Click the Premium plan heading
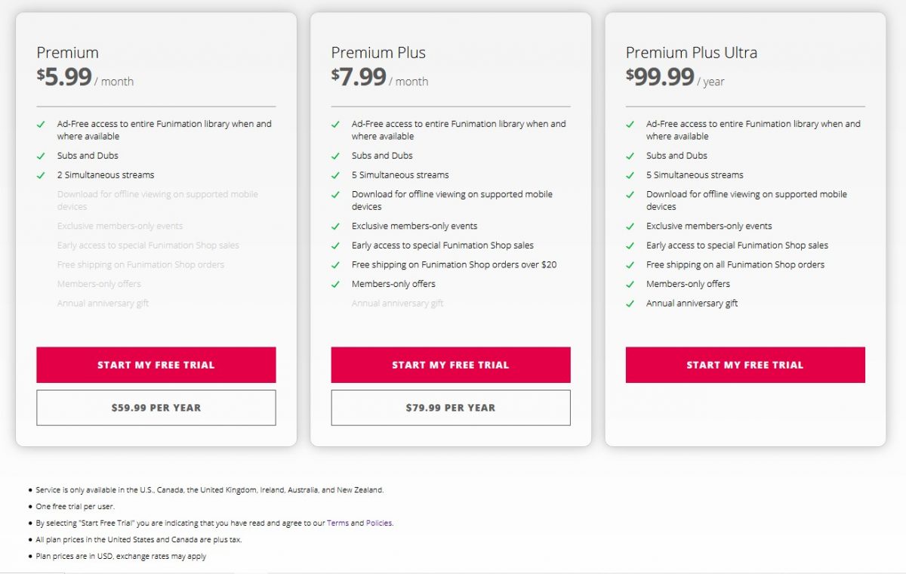Viewport: 906px width, 574px height. 67,53
